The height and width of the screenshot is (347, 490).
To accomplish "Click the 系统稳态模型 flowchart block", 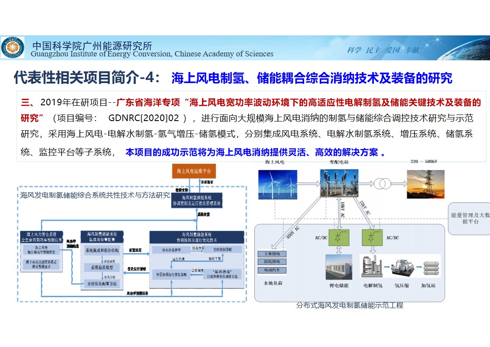I will pos(102,267).
